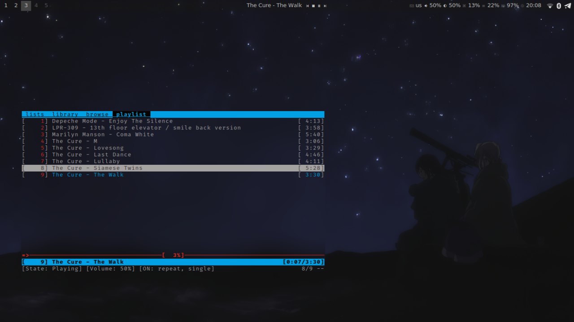Image resolution: width=574 pixels, height=322 pixels.
Task: Click the 97% battery value in top bar
Action: [513, 5]
